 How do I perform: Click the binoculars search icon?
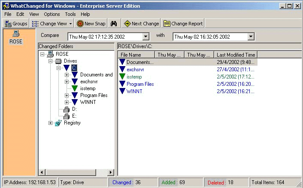(114, 24)
